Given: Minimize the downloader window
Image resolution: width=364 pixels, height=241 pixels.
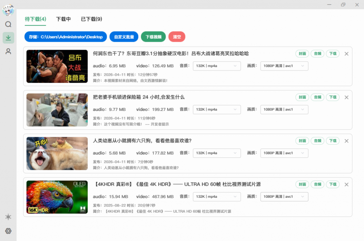Looking at the screenshot, I should coord(329,5).
